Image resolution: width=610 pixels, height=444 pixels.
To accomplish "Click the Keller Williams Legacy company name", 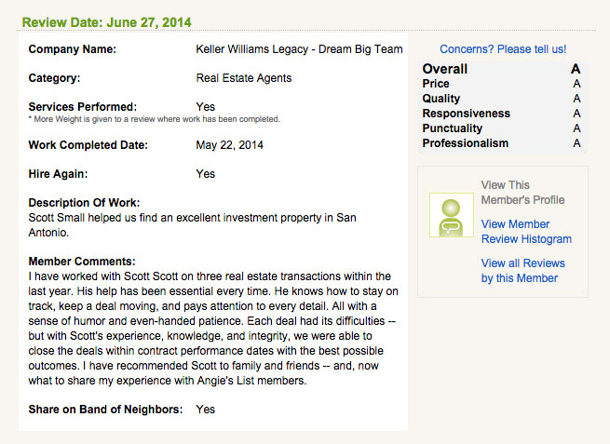I will click(x=299, y=49).
